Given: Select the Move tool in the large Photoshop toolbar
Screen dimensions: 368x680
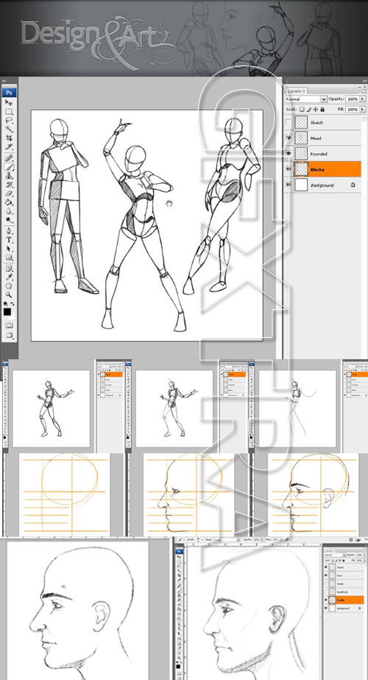Looking at the screenshot, I should (9, 102).
